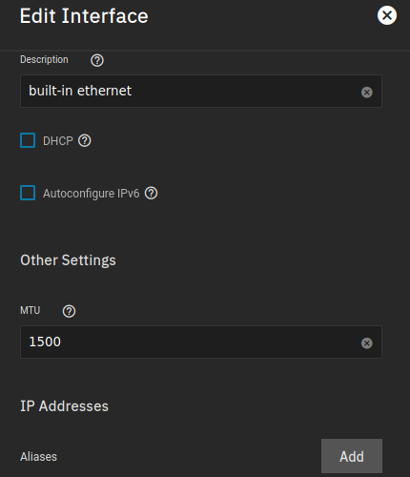
Task: Clear the Description field text
Action: pos(366,93)
